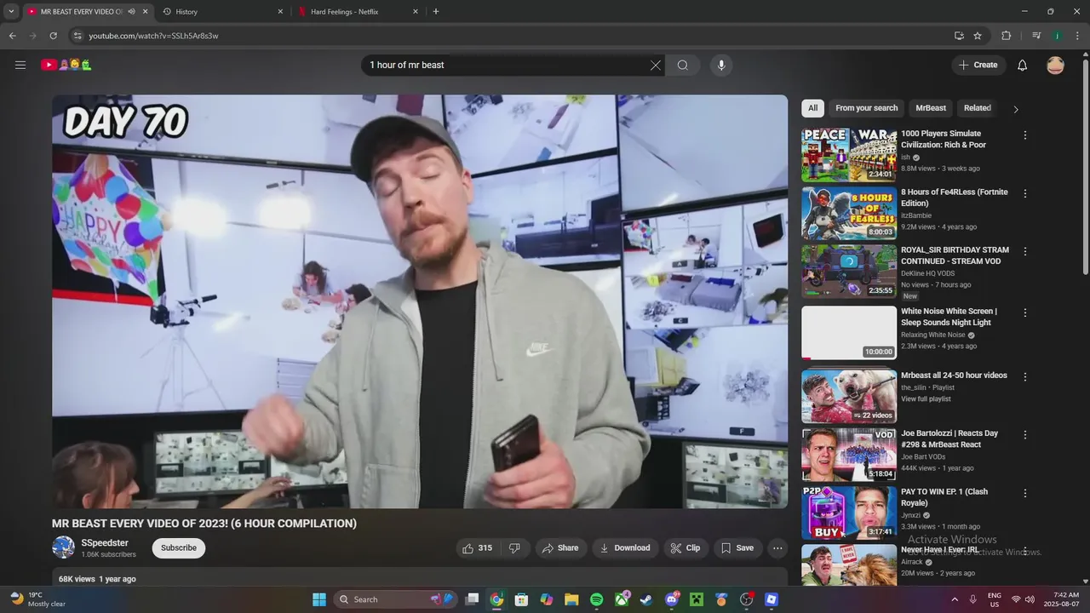This screenshot has width=1090, height=613.
Task: Go back in browser history
Action: 12,36
